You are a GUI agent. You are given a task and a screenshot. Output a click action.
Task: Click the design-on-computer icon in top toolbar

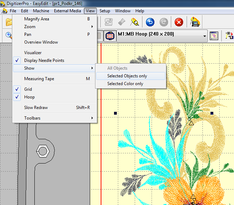(195, 23)
